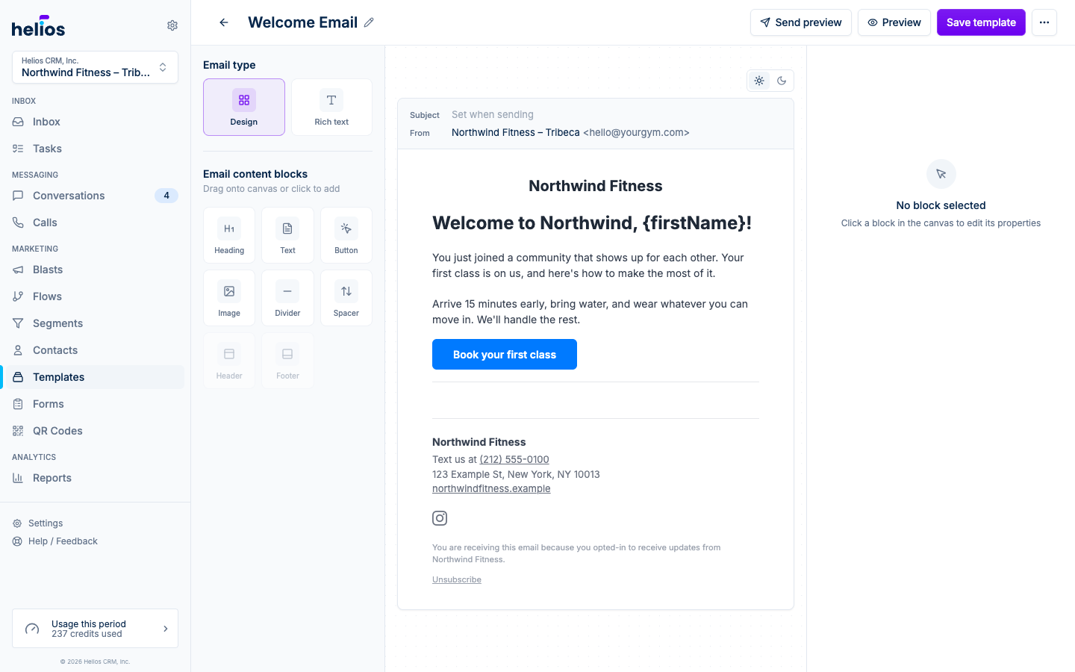Switch canvas to light mode

tap(759, 81)
